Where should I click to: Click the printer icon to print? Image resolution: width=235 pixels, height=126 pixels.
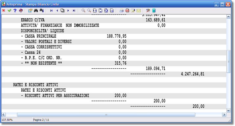pyautogui.click(x=121, y=10)
